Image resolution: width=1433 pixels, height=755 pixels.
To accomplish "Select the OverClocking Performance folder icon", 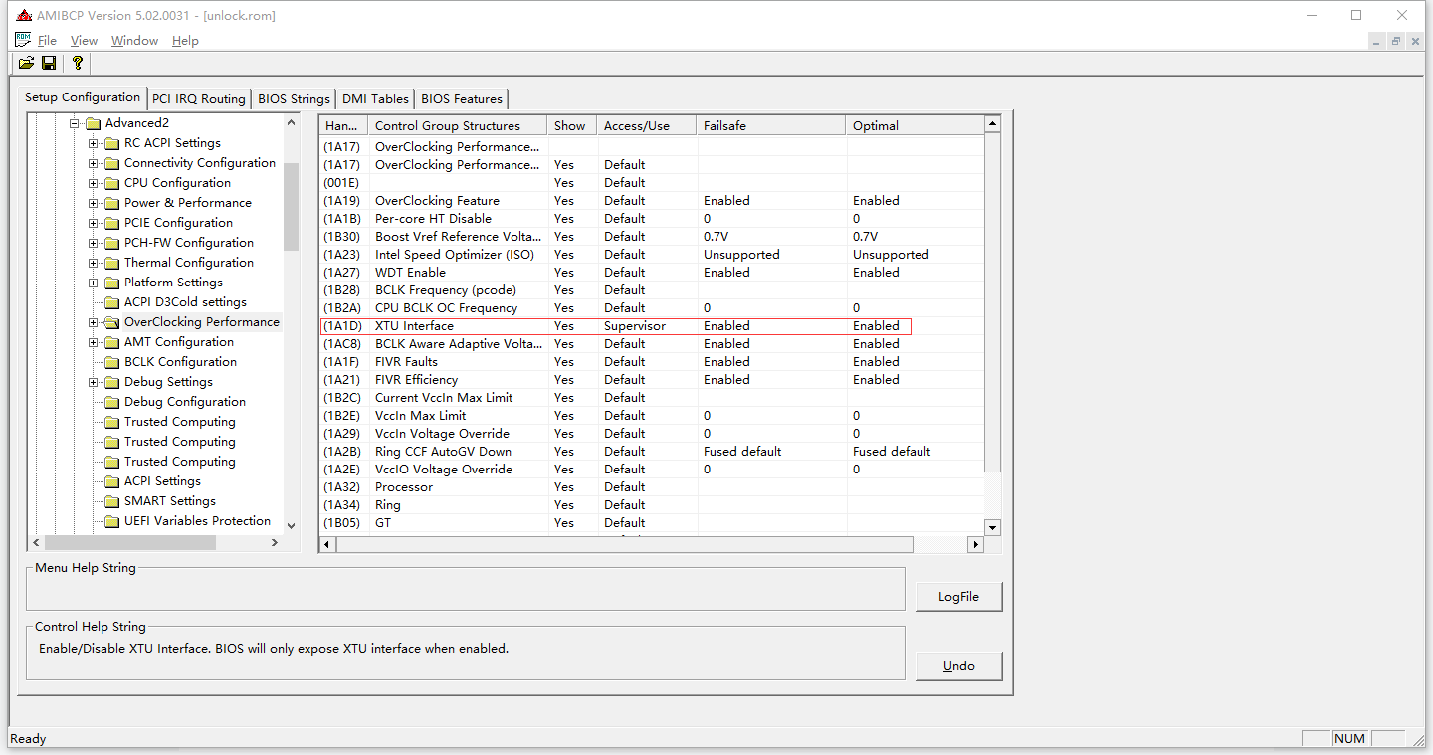I will click(x=111, y=322).
